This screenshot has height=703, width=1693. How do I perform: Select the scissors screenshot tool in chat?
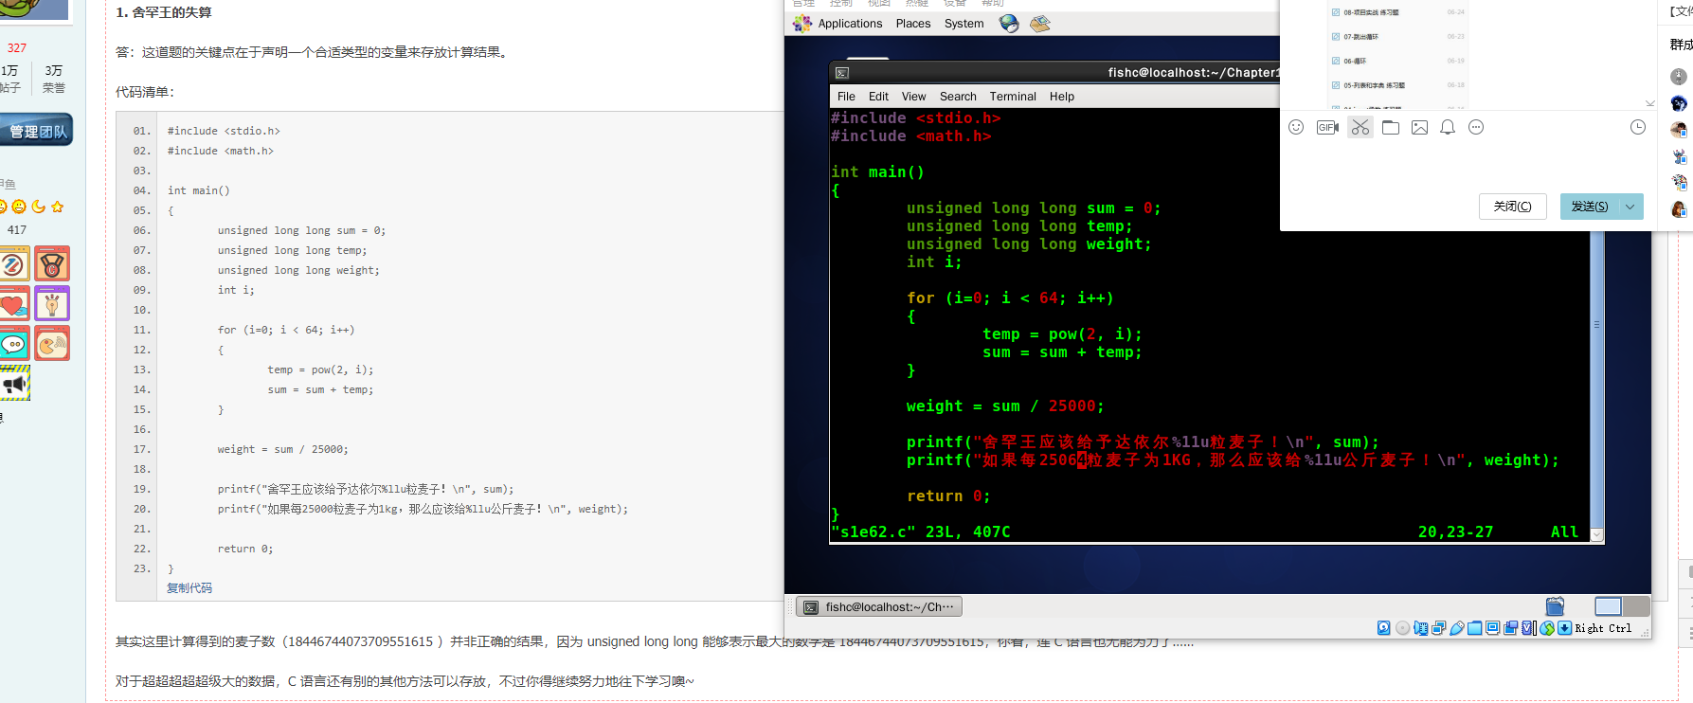coord(1360,127)
